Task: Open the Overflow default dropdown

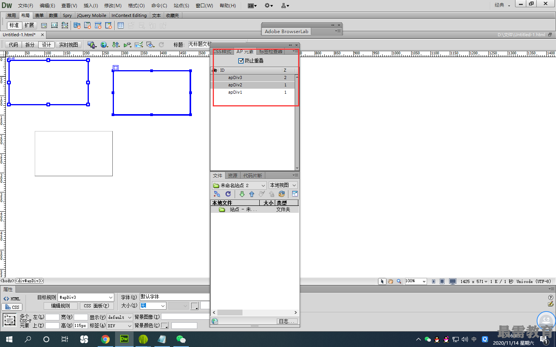Action: click(120, 317)
